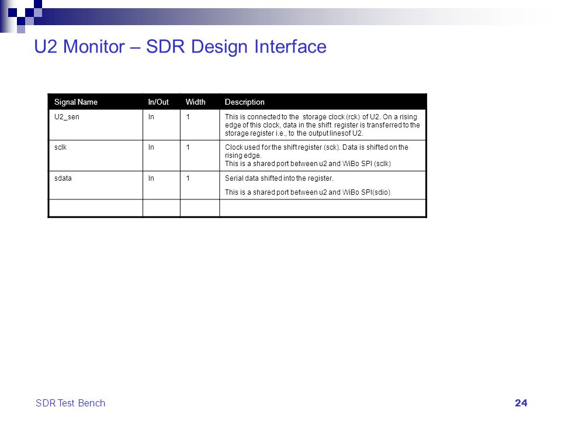Screen dimensions: 561x421
Task: Click the 'sclk' signal name cell
Action: pos(95,156)
